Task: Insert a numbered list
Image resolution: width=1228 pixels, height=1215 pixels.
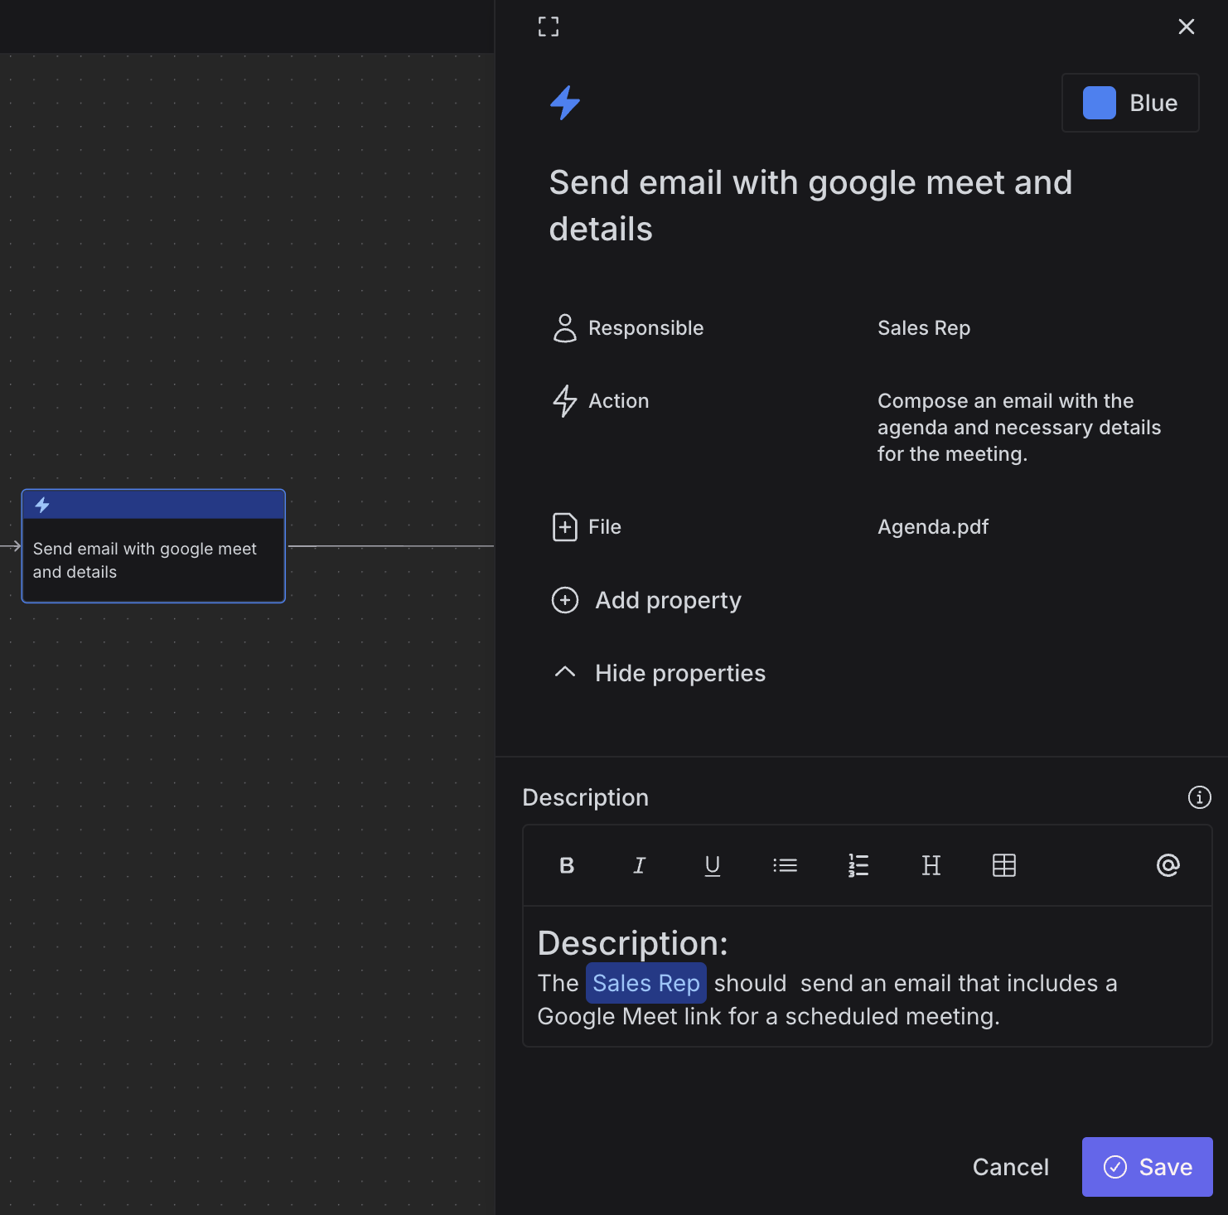Action: pos(858,866)
